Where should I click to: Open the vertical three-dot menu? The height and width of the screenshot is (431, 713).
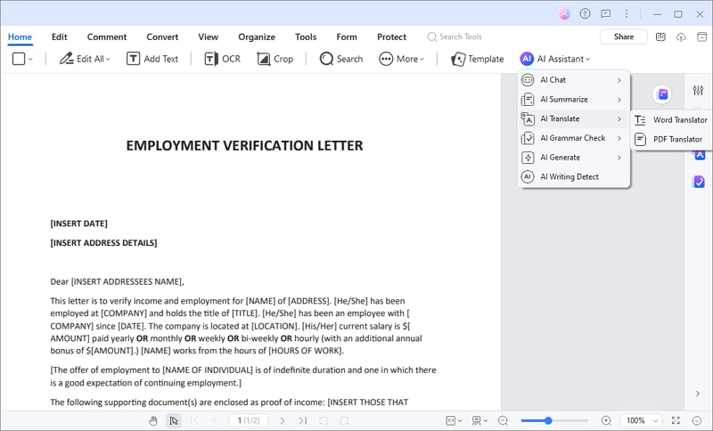(627, 14)
